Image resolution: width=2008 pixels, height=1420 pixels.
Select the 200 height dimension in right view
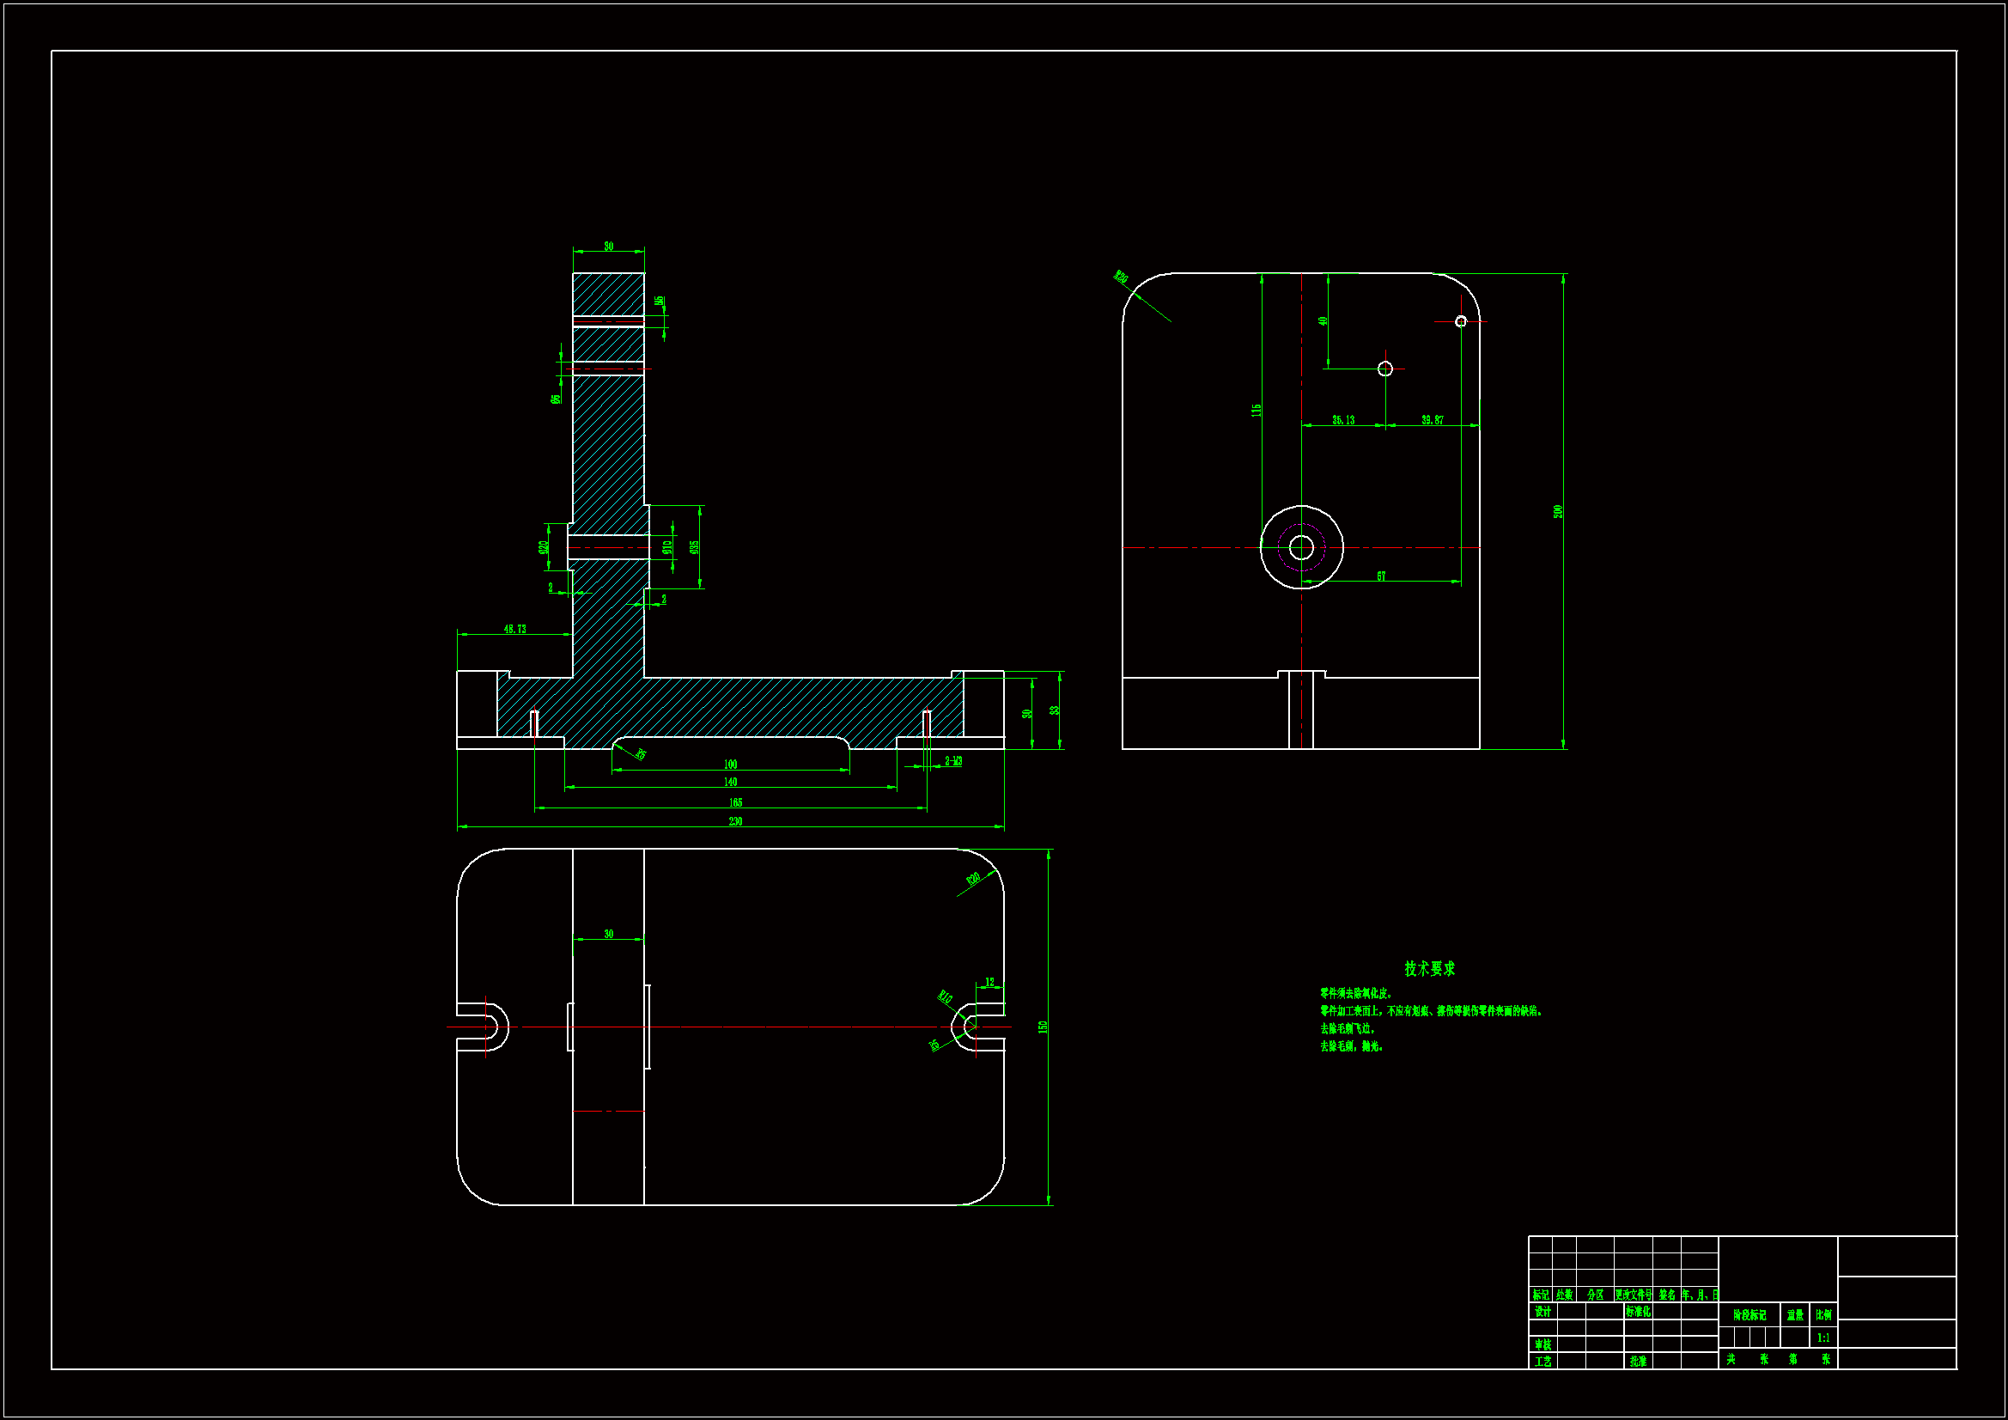[x=1558, y=512]
